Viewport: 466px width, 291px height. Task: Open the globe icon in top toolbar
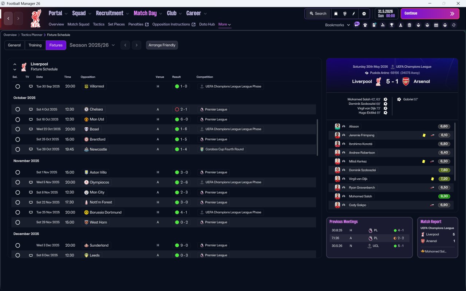[x=345, y=13]
